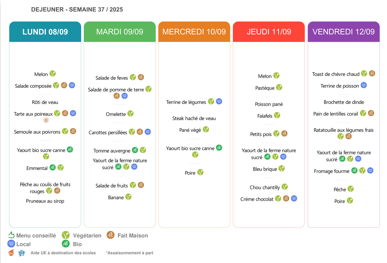The width and height of the screenshot is (387, 263).
Task: Click the Steak haché de veau text
Action: tap(194, 118)
